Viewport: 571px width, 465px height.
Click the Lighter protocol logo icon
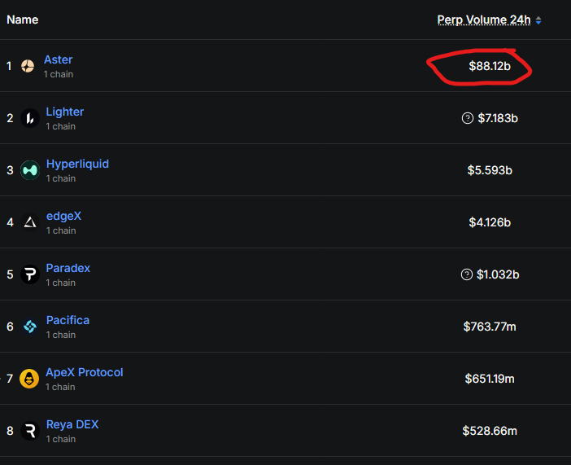click(29, 118)
